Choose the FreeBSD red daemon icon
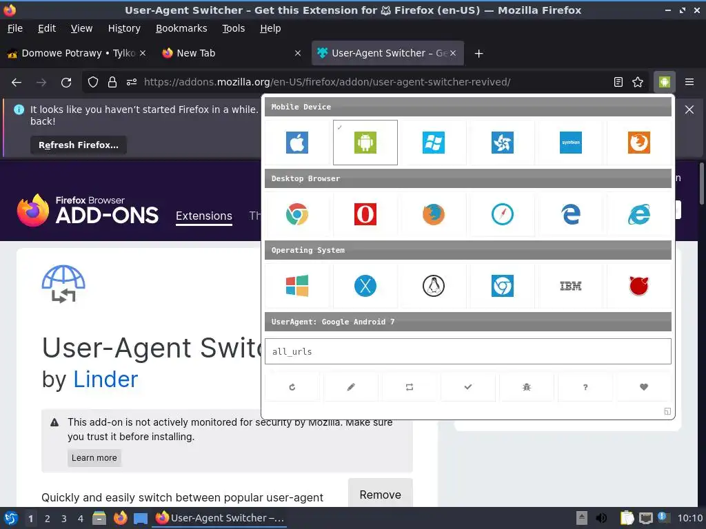The image size is (706, 529). 639,286
